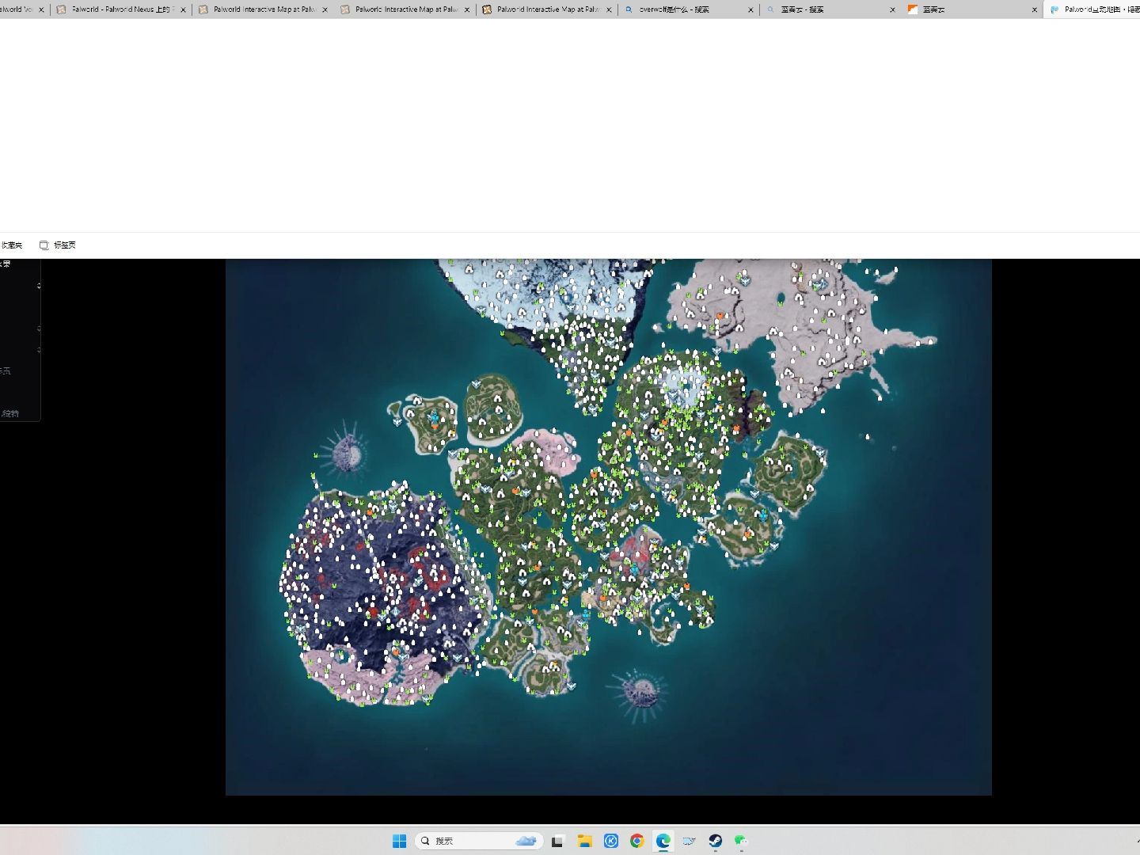Launch Google Chrome from the taskbar

[636, 841]
